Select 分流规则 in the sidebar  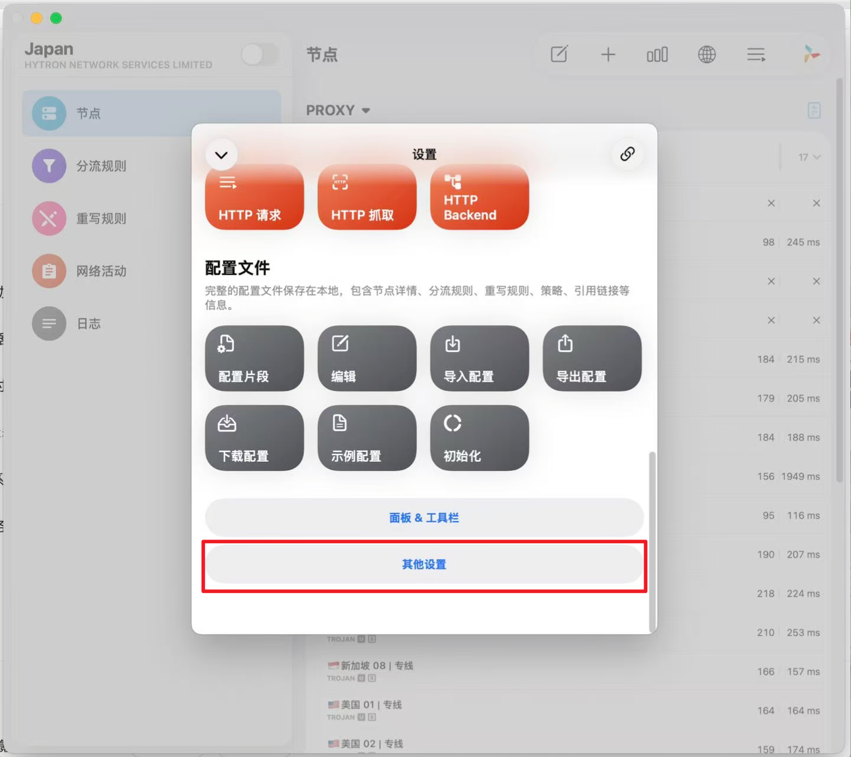tap(152, 166)
